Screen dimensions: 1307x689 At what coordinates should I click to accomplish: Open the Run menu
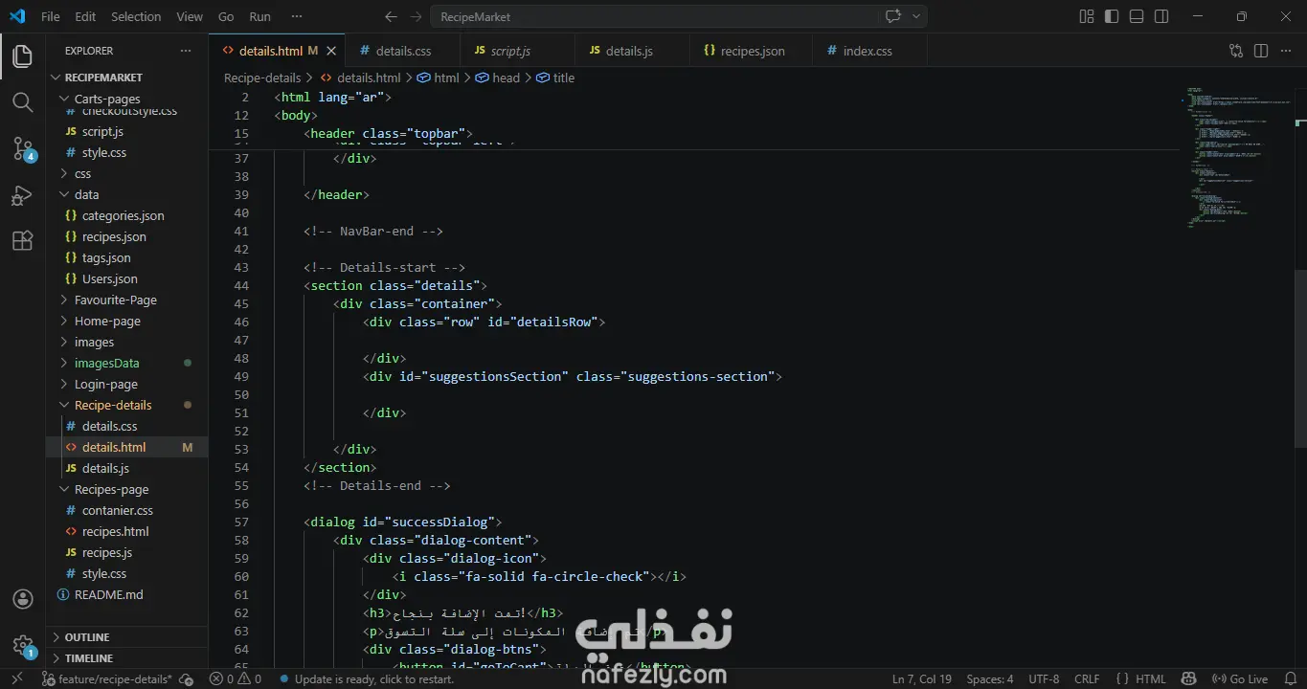(259, 16)
